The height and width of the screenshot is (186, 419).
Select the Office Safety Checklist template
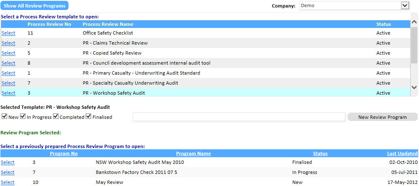[x=8, y=33]
